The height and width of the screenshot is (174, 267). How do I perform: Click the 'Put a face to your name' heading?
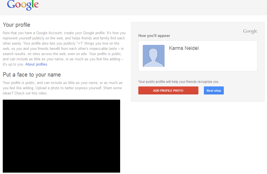(x=32, y=75)
